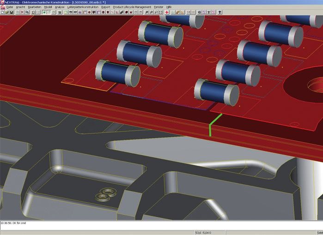Click the Open file folder icon
Image resolution: width=323 pixels, height=235 pixels.
pyautogui.click(x=7, y=12)
